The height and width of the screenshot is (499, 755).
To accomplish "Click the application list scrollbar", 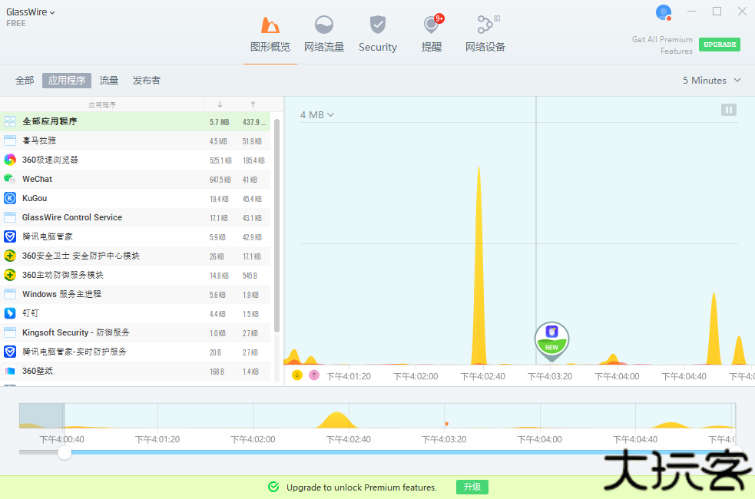I will [x=277, y=226].
